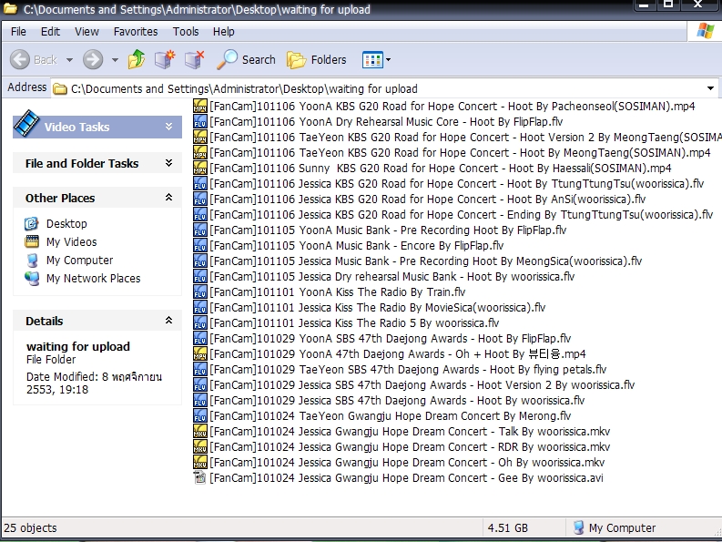
Task: Open My Computer link in Other Places
Action: [79, 260]
